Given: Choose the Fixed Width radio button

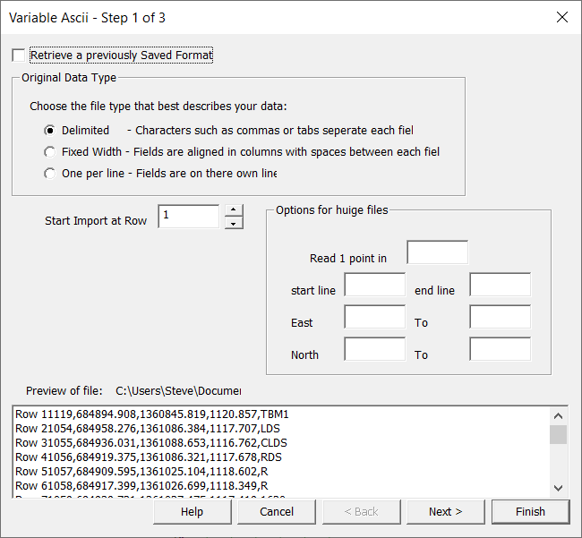Looking at the screenshot, I should point(50,151).
